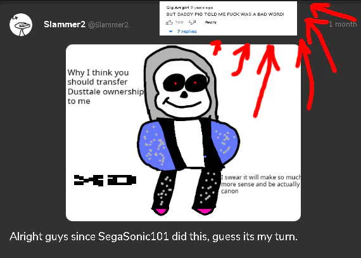Click the Reply button under the comment
The width and height of the screenshot is (361, 258).
point(211,22)
